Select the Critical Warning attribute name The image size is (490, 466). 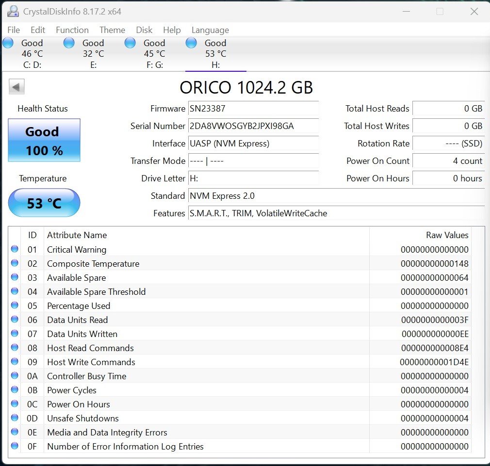pyautogui.click(x=77, y=250)
